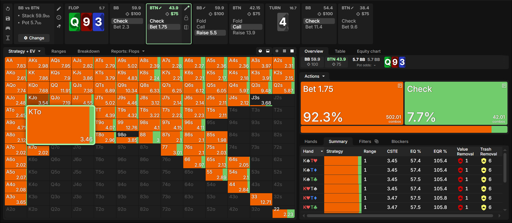
Task: Click the AA cell in the hand matrix
Action: click(16, 63)
